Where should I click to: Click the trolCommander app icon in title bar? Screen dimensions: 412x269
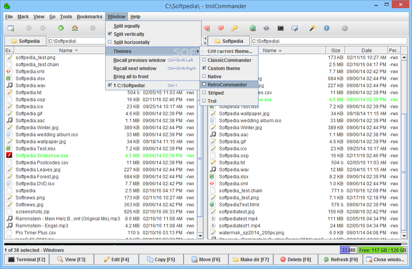7,6
